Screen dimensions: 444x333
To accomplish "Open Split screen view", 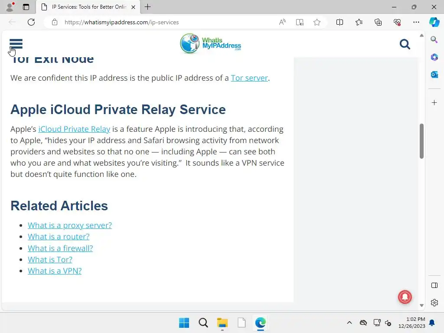I will click(340, 22).
